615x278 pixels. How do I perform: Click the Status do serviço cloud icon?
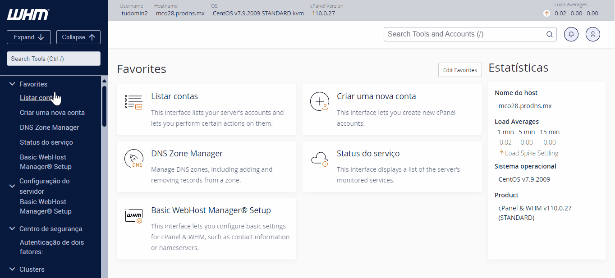[319, 159]
